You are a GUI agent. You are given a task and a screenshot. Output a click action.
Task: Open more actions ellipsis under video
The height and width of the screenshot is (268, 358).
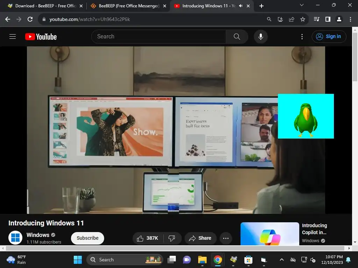[226, 238]
